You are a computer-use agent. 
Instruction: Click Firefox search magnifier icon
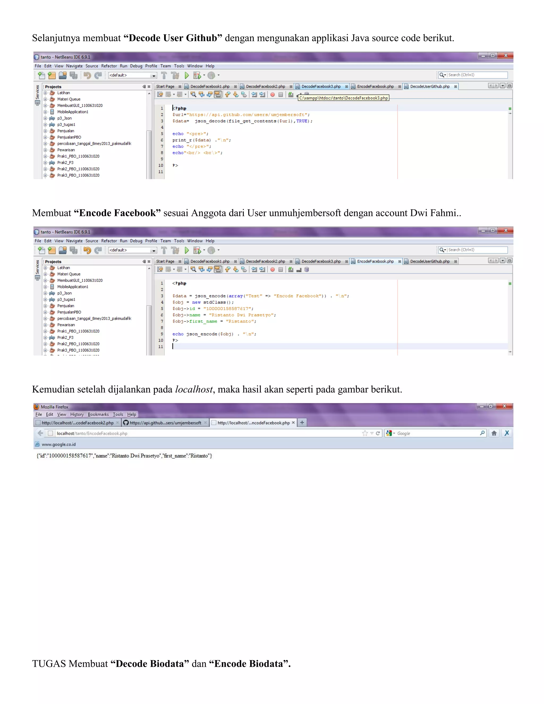(x=482, y=433)
